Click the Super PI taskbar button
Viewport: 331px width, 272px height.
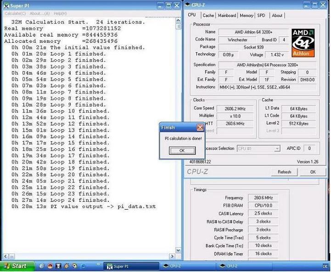coord(131,266)
